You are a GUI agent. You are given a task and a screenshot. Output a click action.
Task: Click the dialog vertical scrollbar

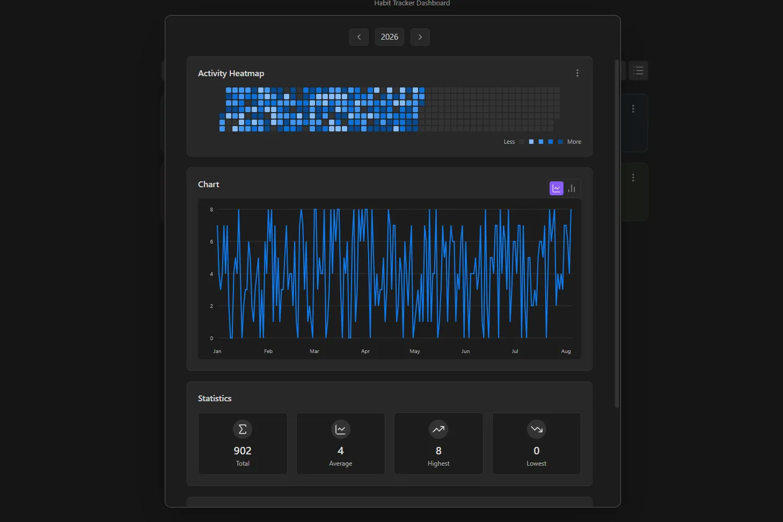(x=617, y=234)
